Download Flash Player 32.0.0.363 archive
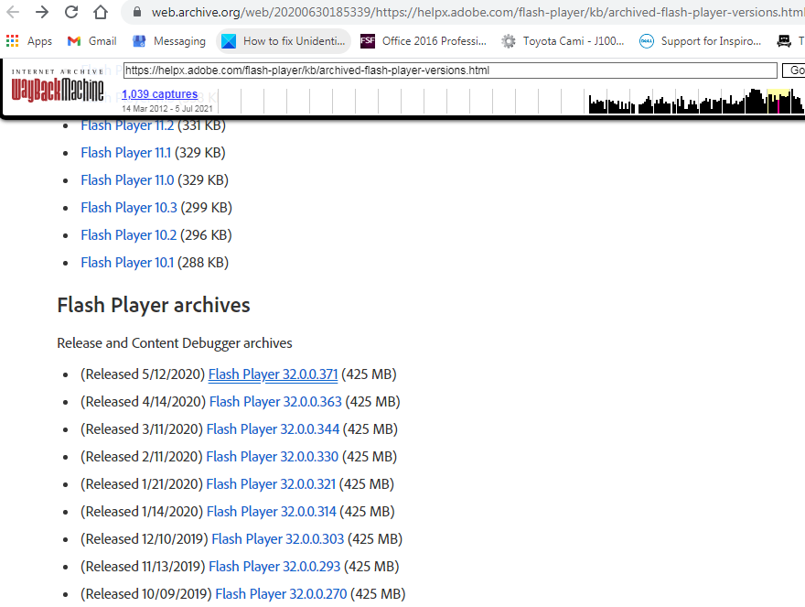805x607 pixels. pyautogui.click(x=275, y=402)
